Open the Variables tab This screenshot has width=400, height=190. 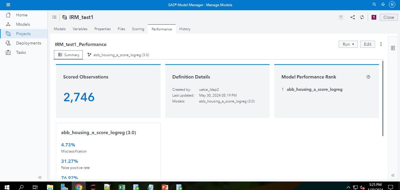click(x=80, y=29)
